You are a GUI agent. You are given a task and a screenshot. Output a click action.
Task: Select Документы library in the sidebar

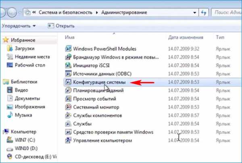click(x=27, y=98)
